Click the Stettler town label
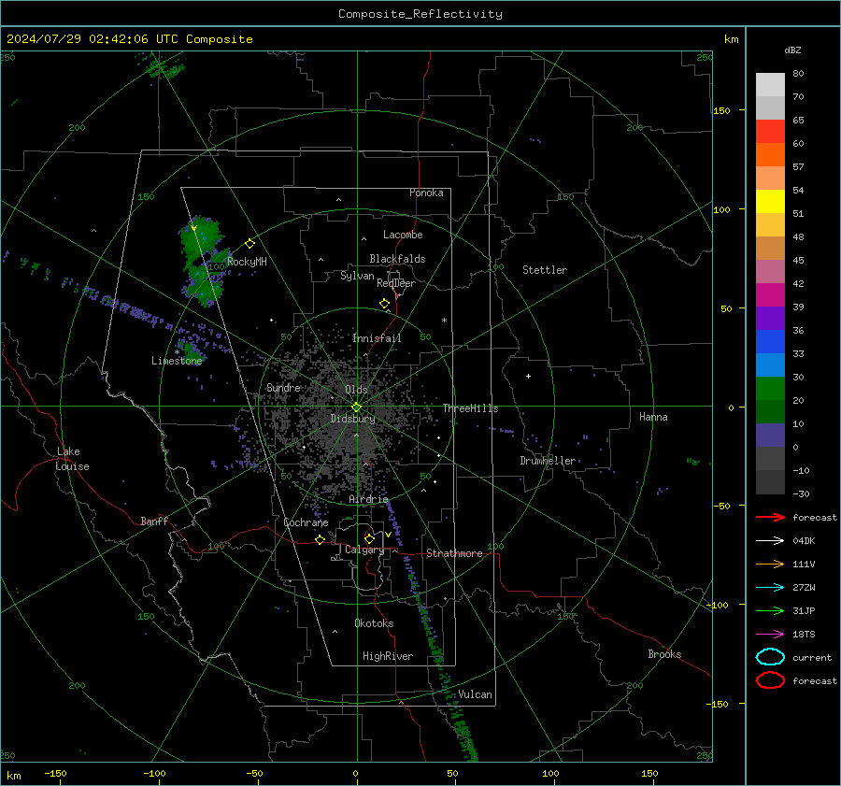The width and height of the screenshot is (841, 786). click(545, 270)
